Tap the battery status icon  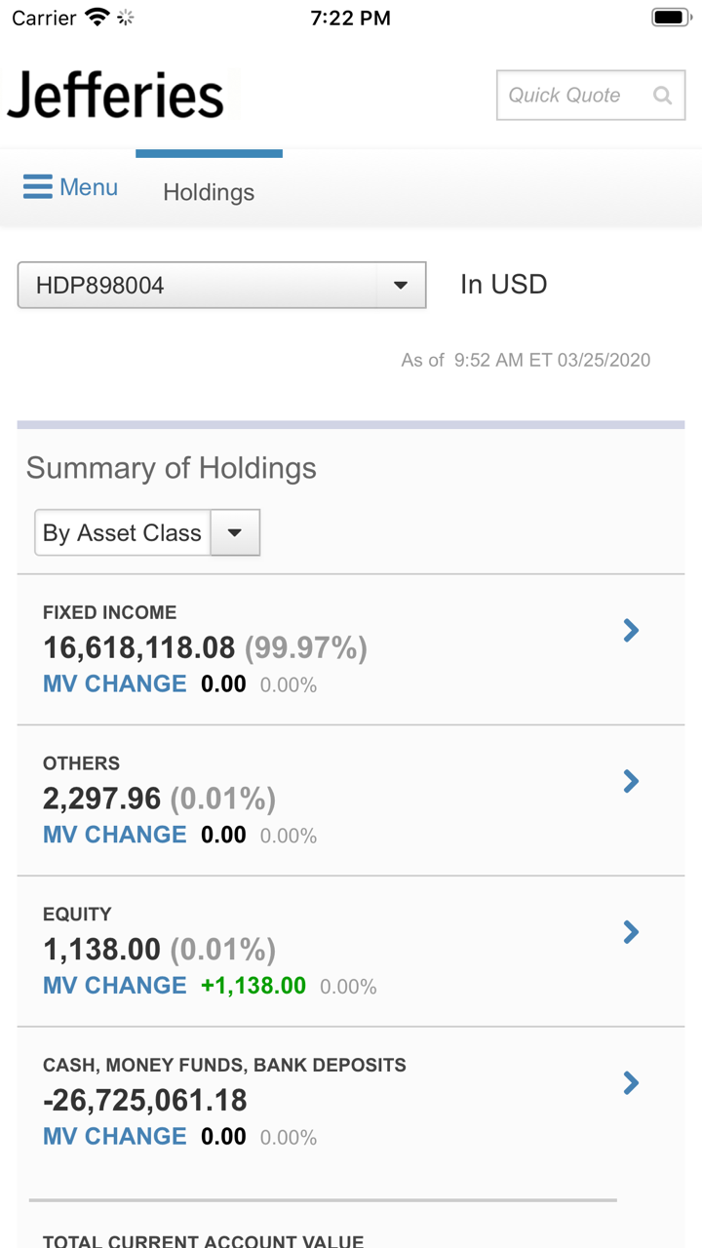[x=671, y=19]
